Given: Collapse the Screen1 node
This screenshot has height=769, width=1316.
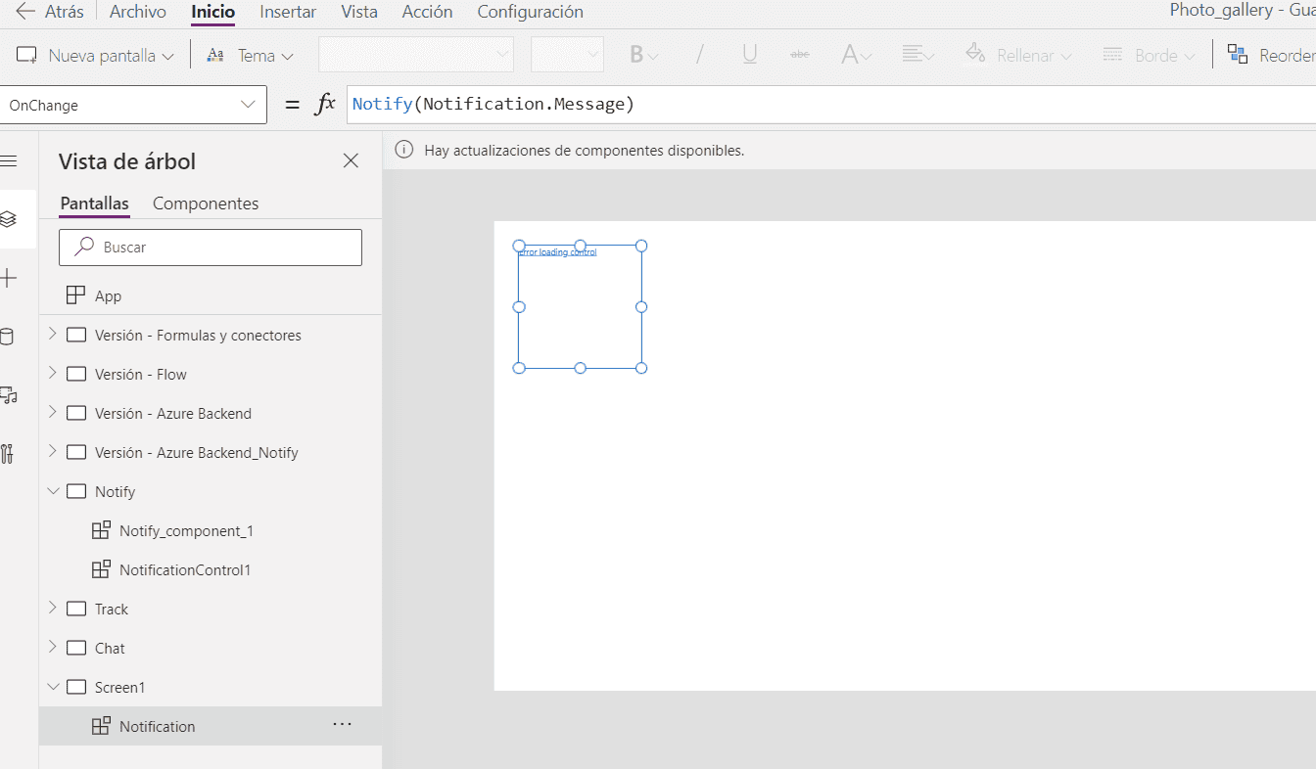Looking at the screenshot, I should tap(53, 687).
